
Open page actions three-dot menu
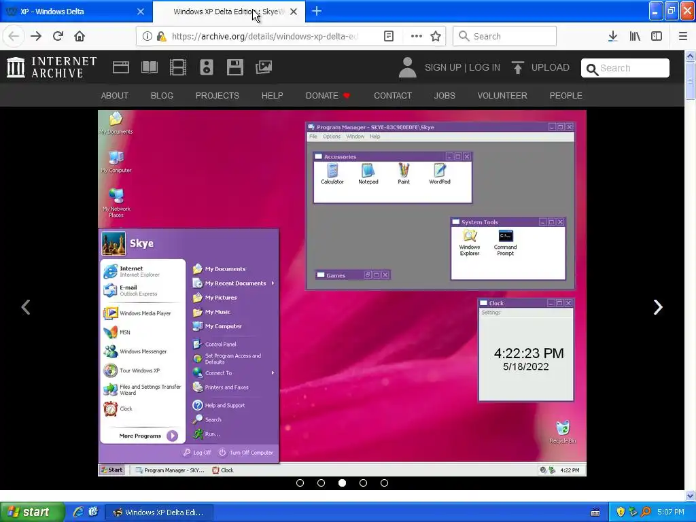[417, 37]
